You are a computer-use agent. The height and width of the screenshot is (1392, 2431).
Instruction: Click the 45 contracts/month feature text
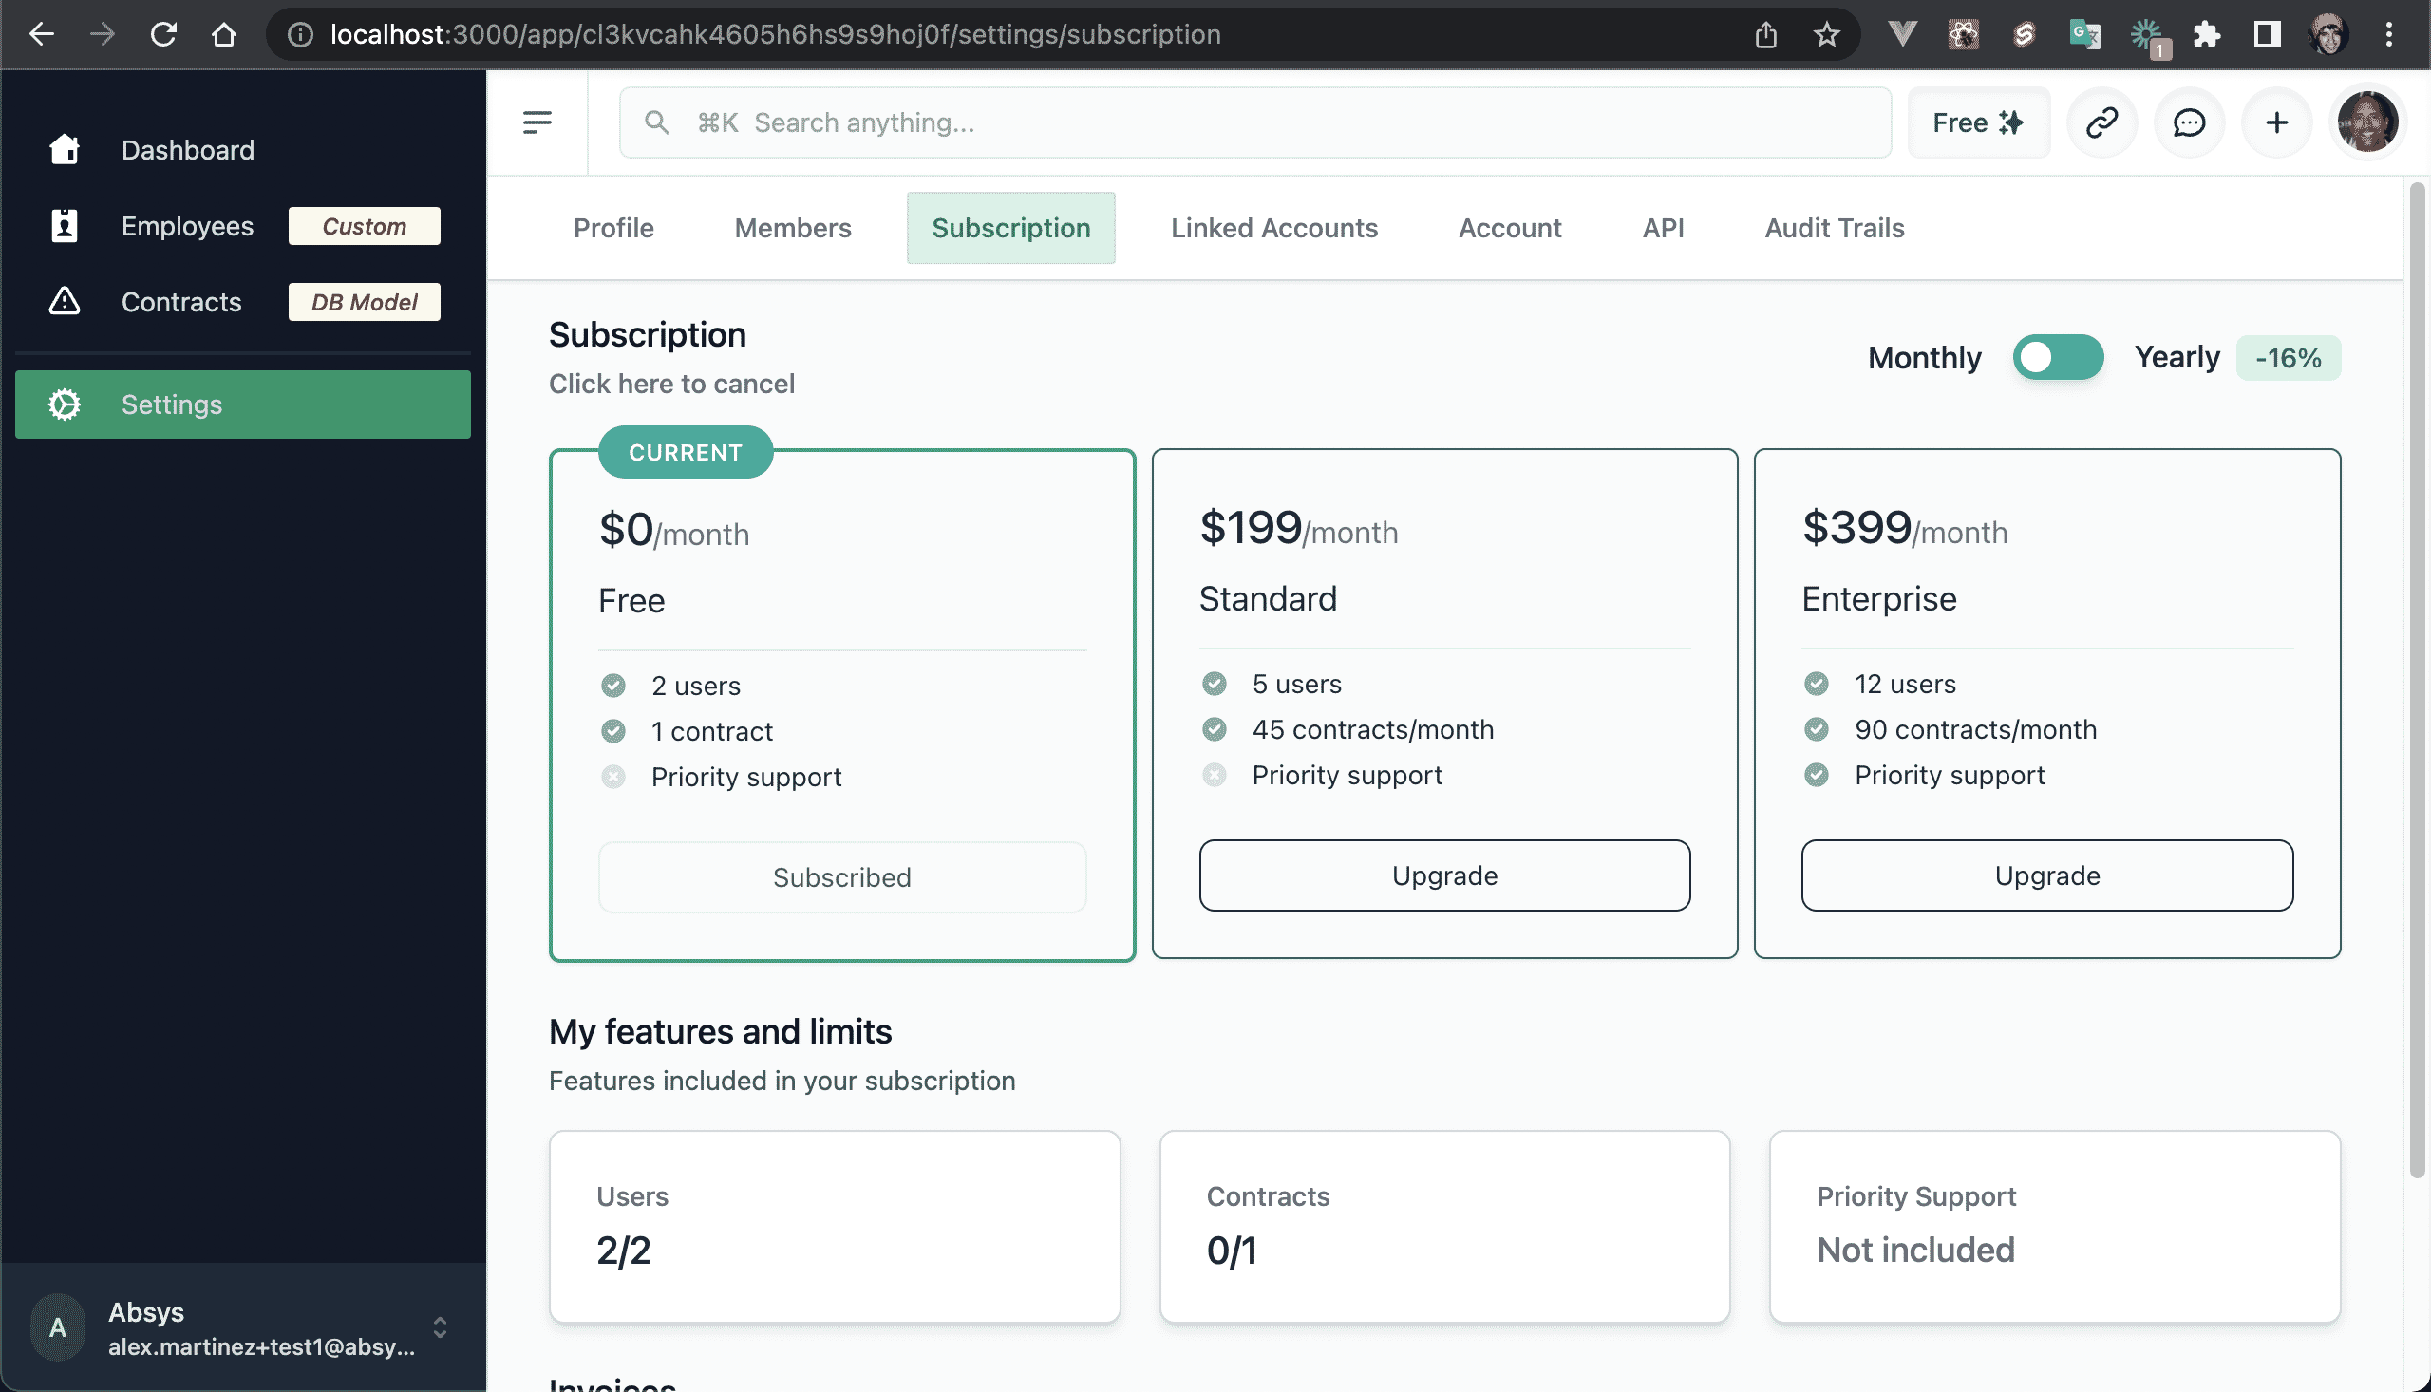pyautogui.click(x=1373, y=728)
